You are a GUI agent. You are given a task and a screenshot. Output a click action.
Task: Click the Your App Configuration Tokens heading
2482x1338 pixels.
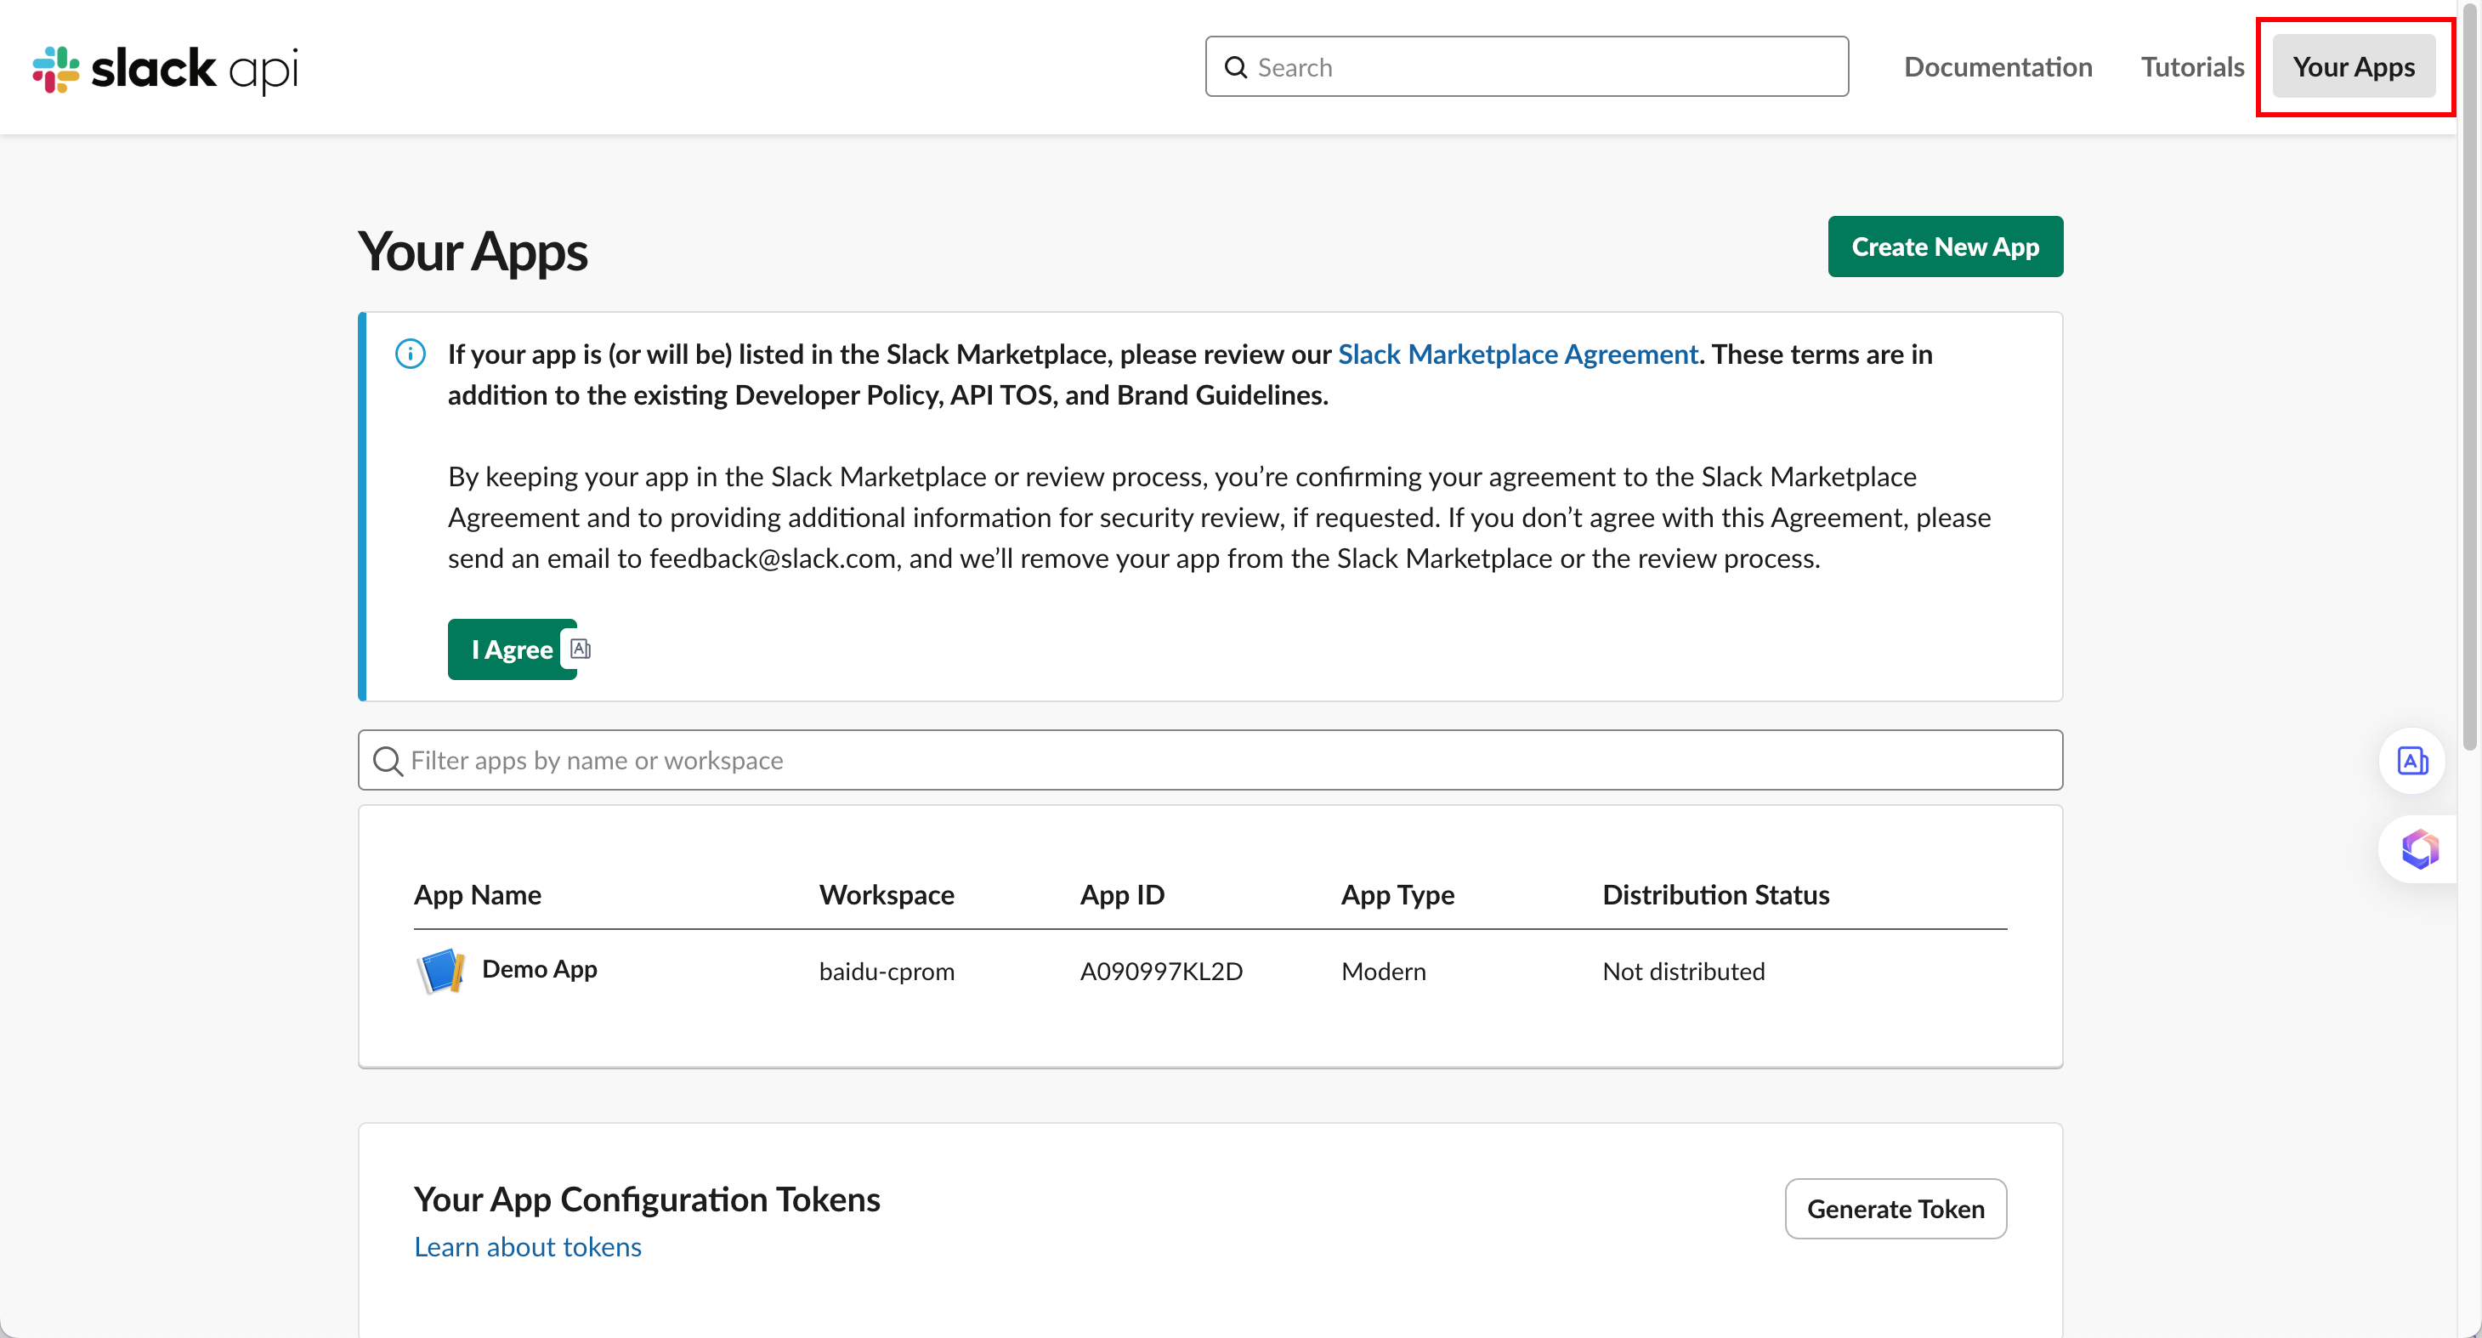(647, 1199)
